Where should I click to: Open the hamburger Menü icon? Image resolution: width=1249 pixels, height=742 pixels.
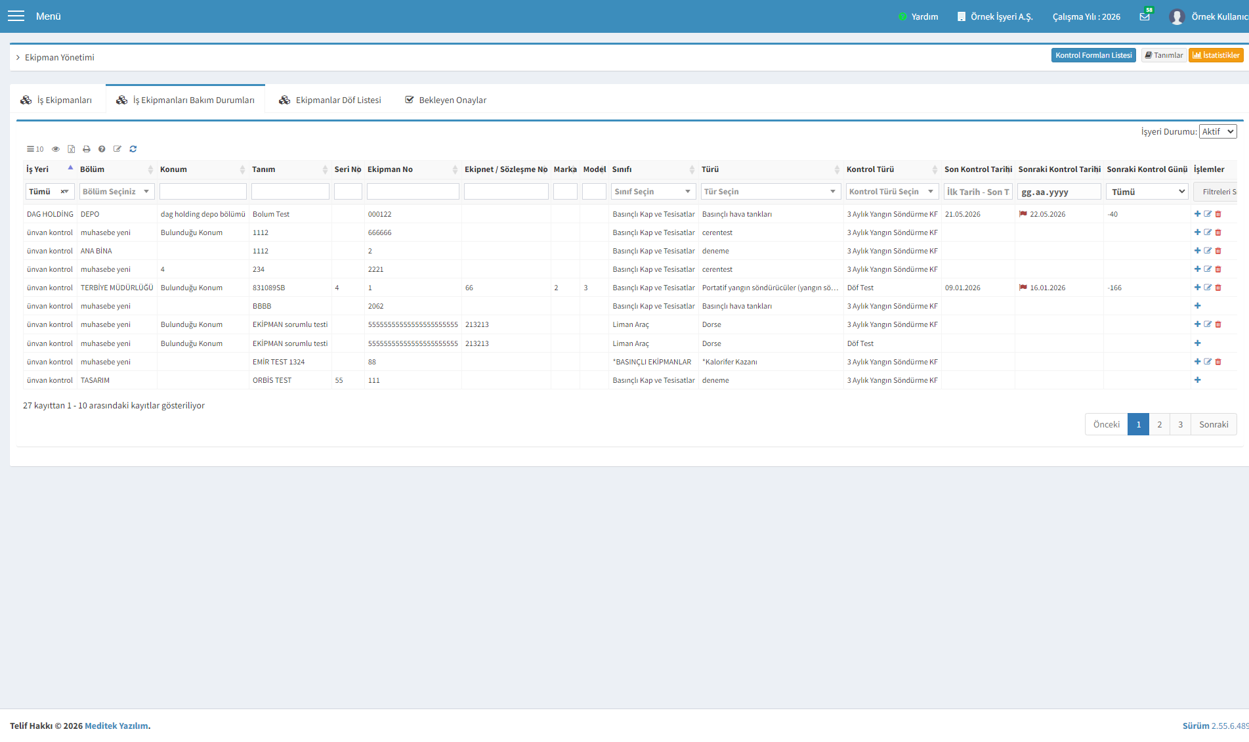click(x=16, y=16)
